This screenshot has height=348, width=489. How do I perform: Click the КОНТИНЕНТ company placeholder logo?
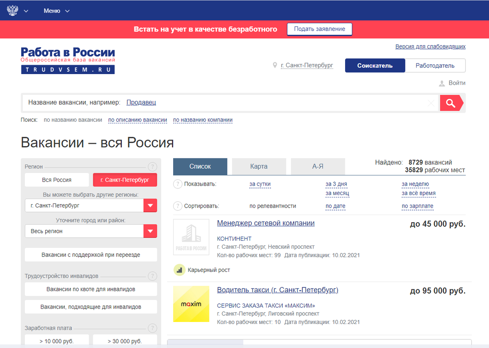tap(191, 238)
